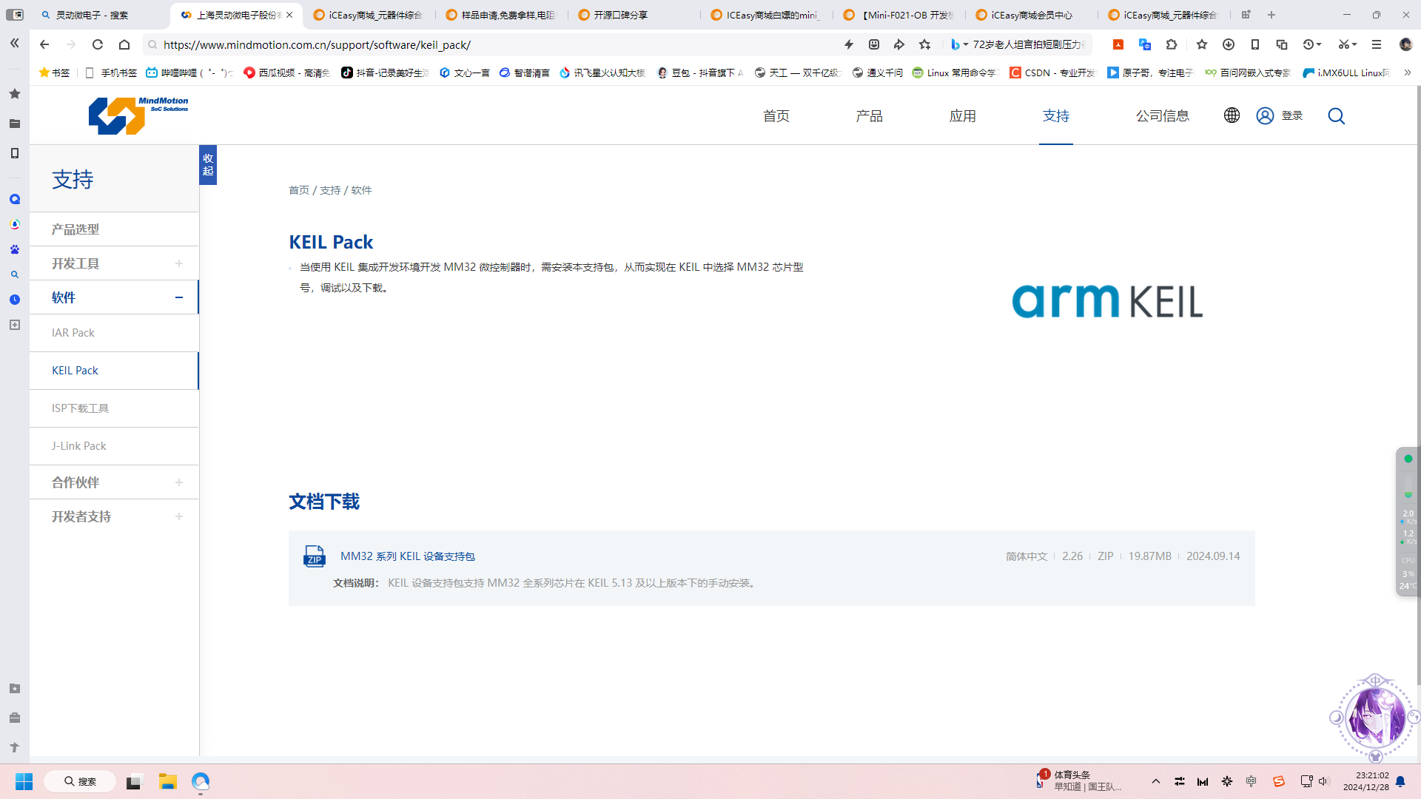Bookmark this page with star icon
This screenshot has width=1421, height=799.
pos(924,44)
